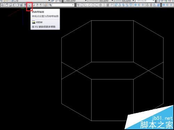Select the Sphere solid tool
Image resolution: width=174 pixels, height=130 pixels.
pyautogui.click(x=93, y=5)
